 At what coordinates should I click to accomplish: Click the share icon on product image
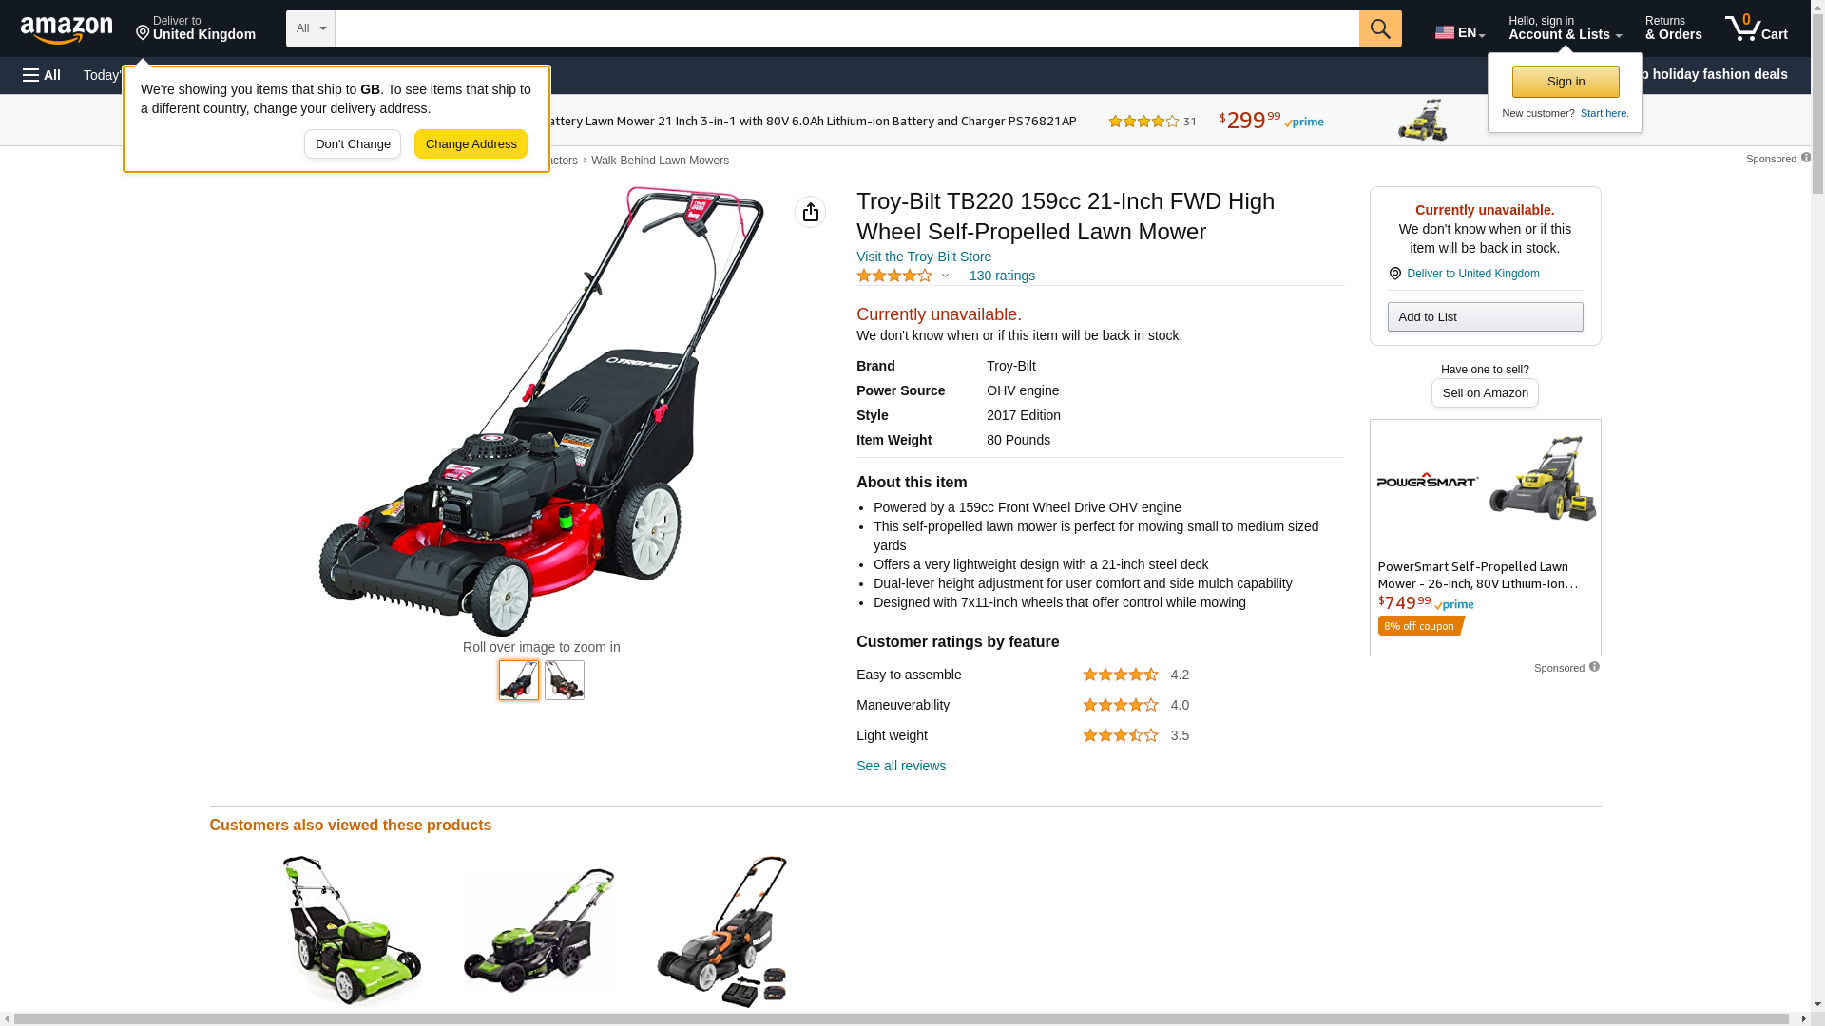(810, 212)
